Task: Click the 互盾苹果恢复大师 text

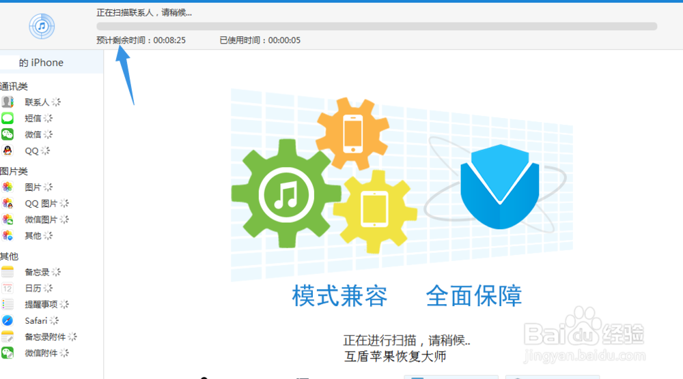Action: pos(395,357)
